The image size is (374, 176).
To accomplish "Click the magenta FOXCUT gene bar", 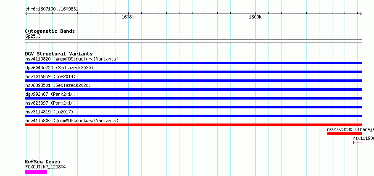I will pyautogui.click(x=36, y=172).
